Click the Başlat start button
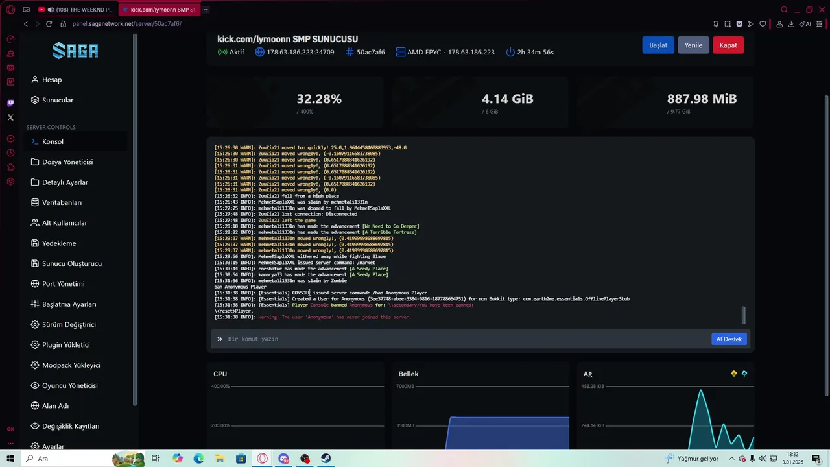Viewport: 830px width, 467px height. point(658,45)
